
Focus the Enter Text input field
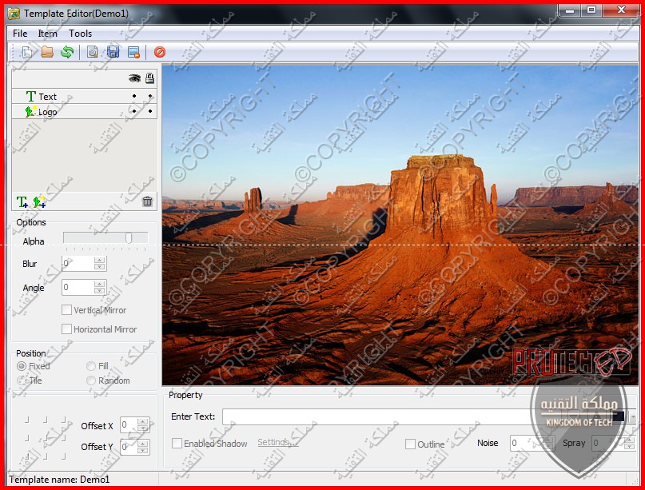(x=377, y=416)
